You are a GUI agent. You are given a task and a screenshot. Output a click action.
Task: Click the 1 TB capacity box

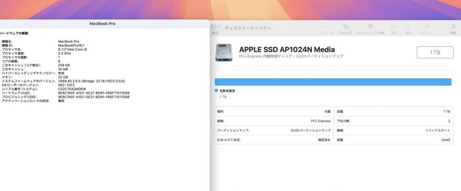pos(435,53)
